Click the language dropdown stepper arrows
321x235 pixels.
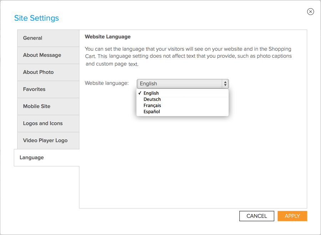(225, 83)
